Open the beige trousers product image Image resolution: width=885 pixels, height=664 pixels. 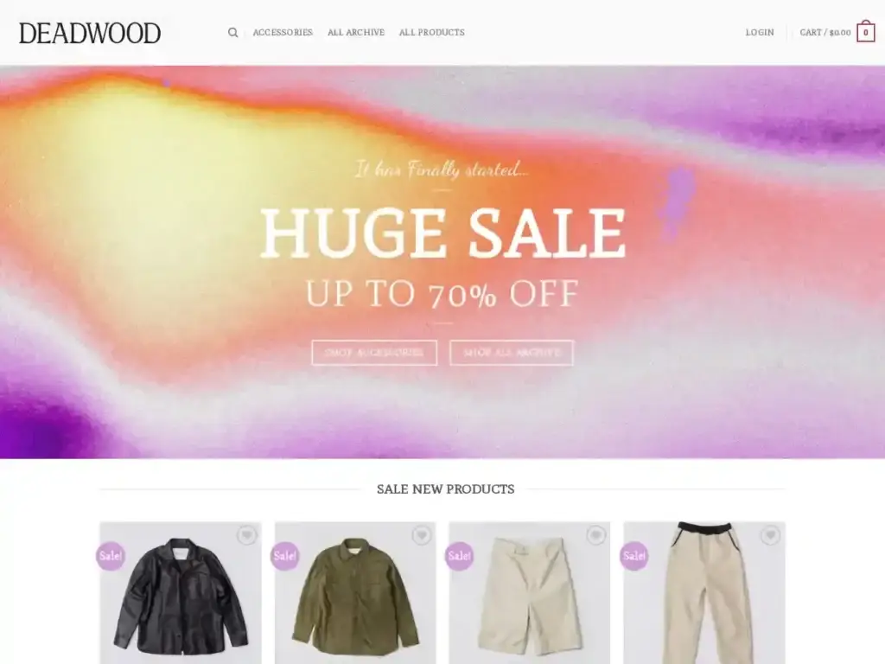704,593
